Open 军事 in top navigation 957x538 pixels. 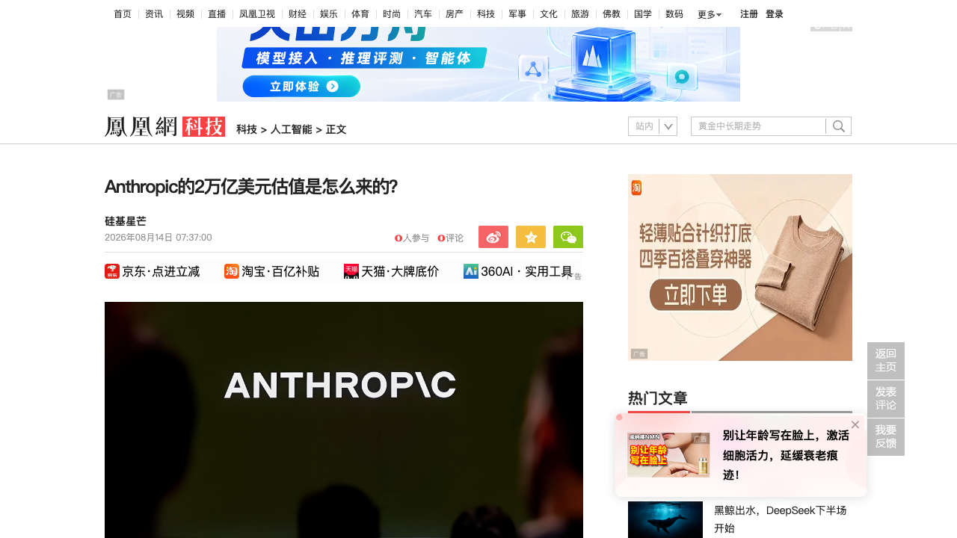click(x=517, y=14)
